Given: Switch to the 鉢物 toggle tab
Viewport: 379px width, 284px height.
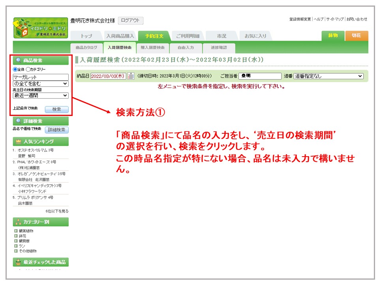Looking at the screenshot, I should click(333, 35).
